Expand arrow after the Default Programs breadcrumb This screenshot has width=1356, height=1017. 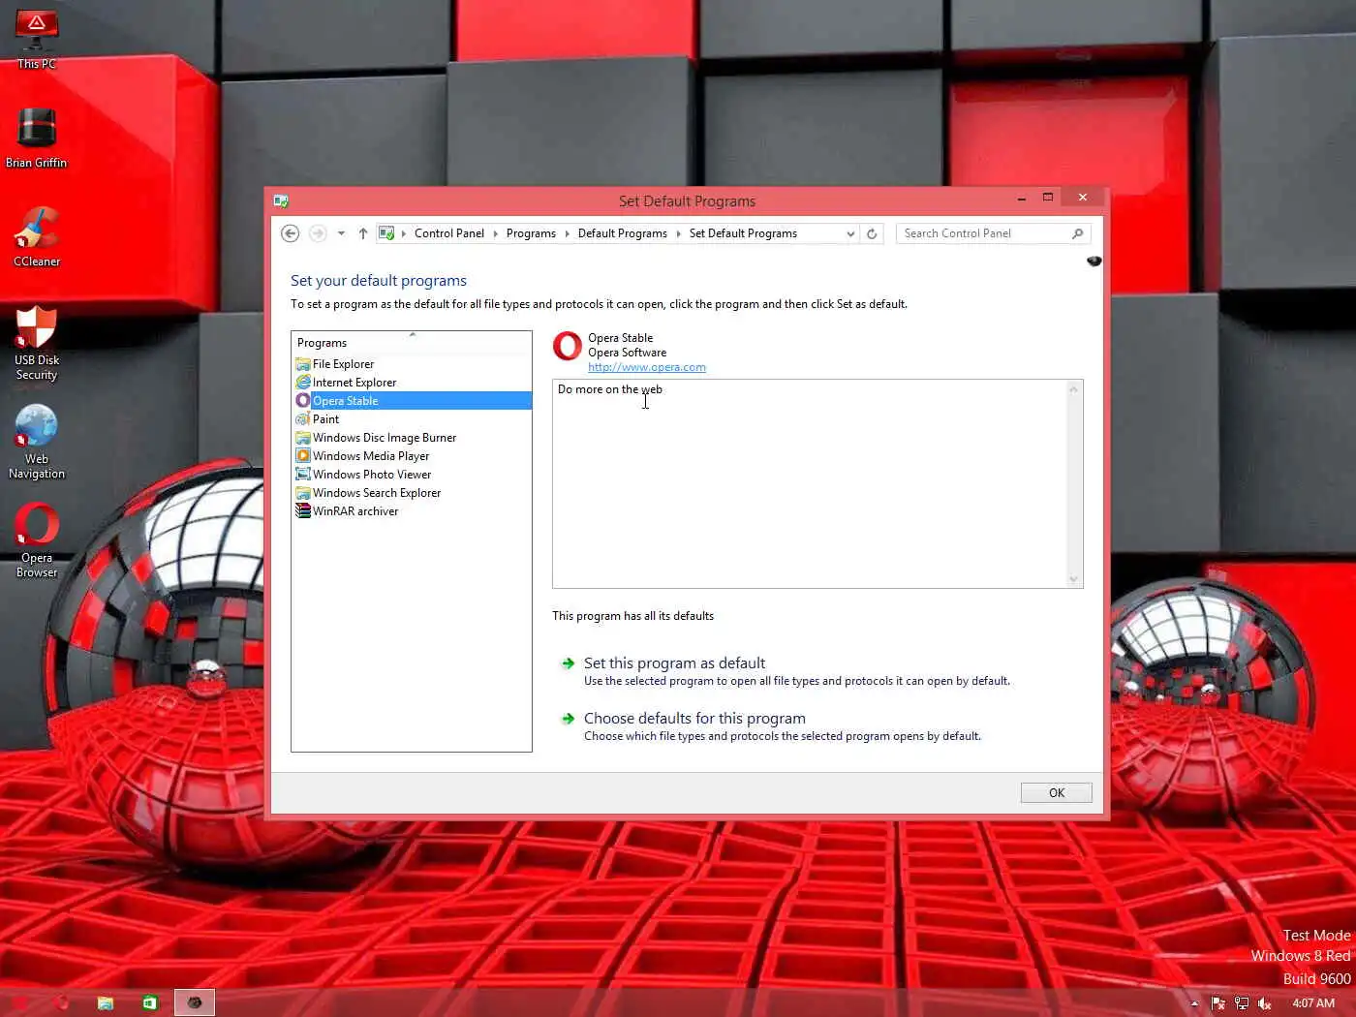pyautogui.click(x=679, y=233)
